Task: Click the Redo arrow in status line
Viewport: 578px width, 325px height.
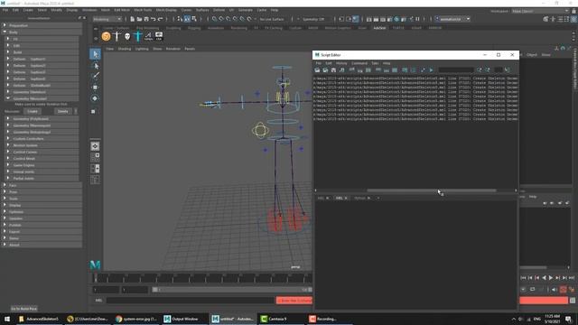Action: (161, 19)
